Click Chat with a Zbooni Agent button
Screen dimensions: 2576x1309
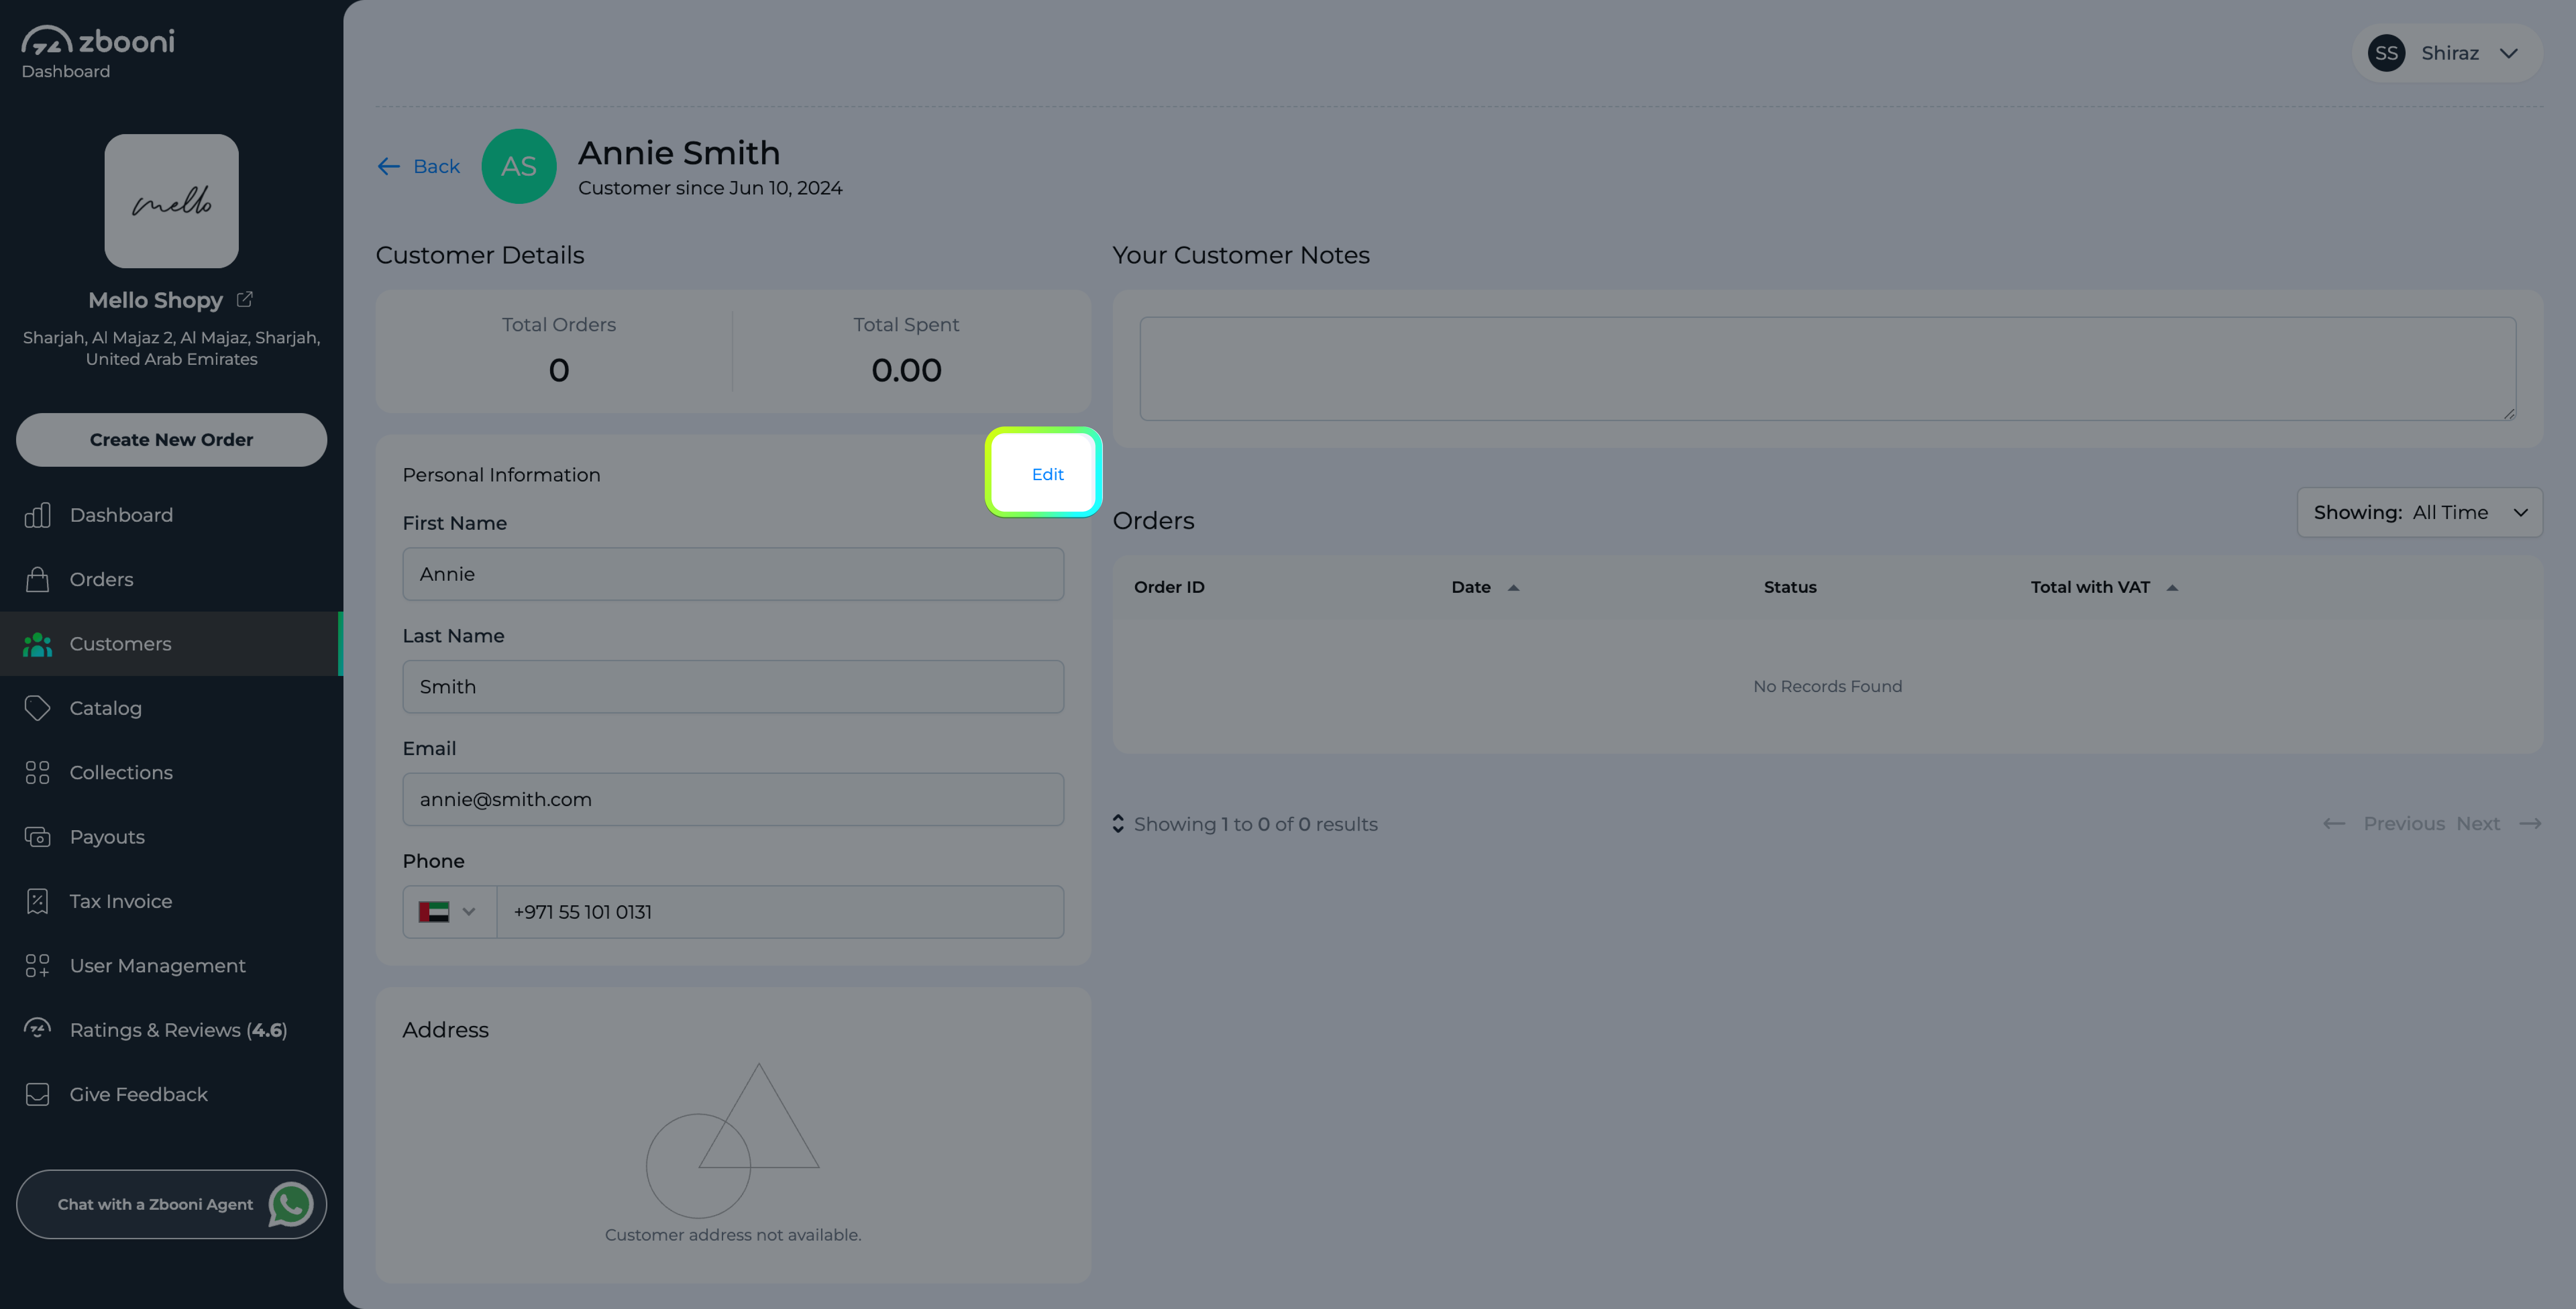[x=171, y=1205]
